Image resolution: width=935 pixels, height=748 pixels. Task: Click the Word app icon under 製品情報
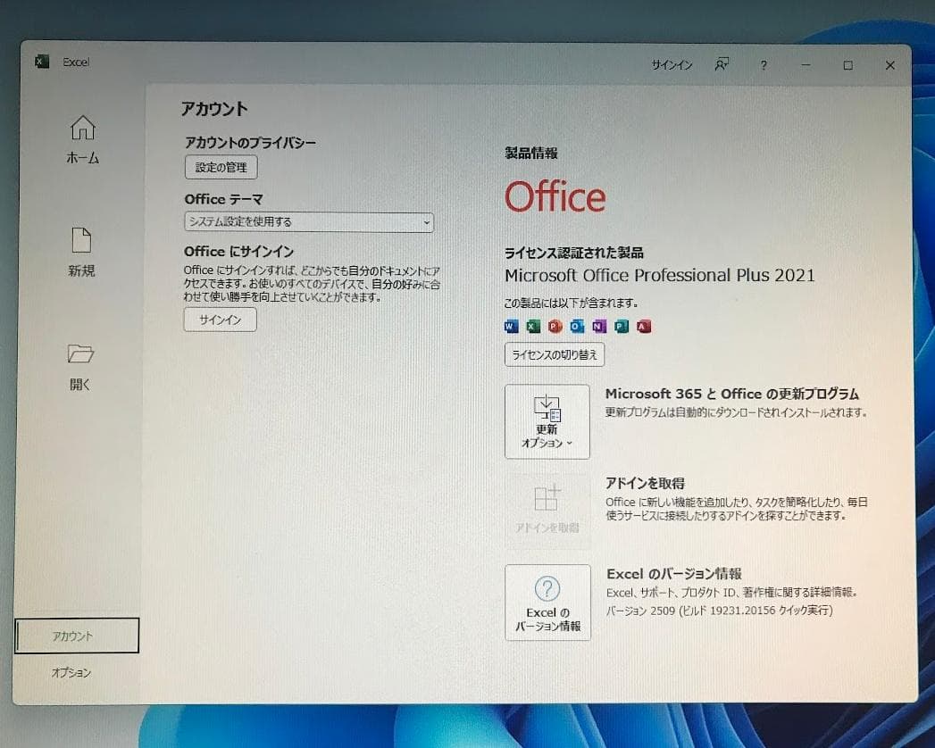click(x=511, y=326)
